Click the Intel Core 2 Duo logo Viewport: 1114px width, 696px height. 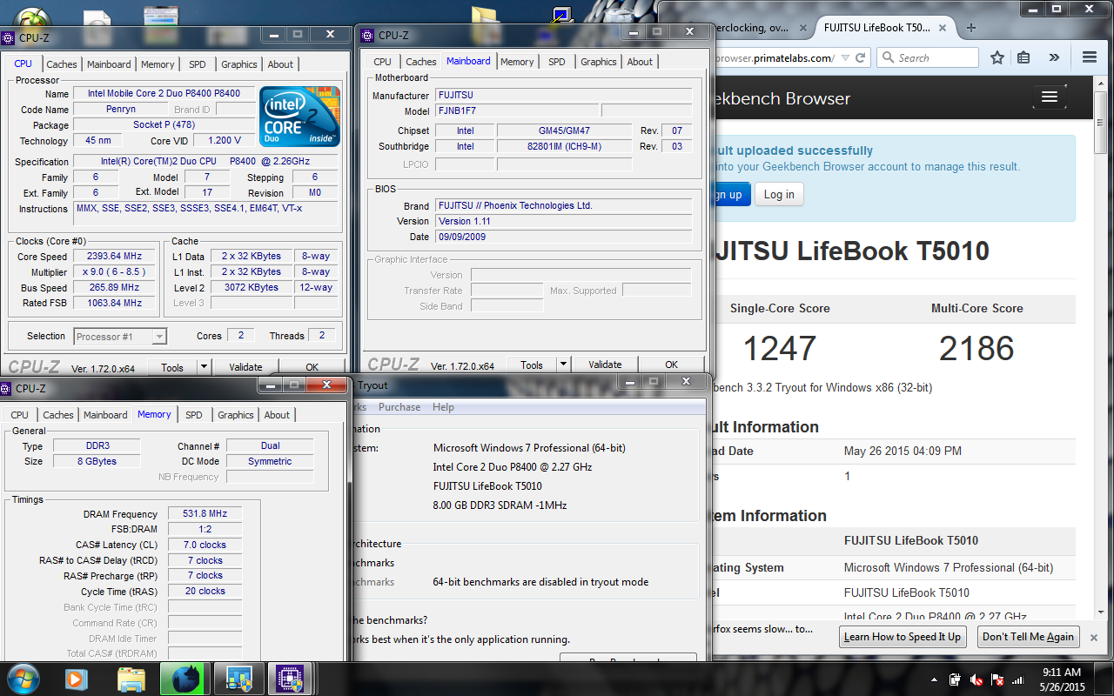click(300, 117)
